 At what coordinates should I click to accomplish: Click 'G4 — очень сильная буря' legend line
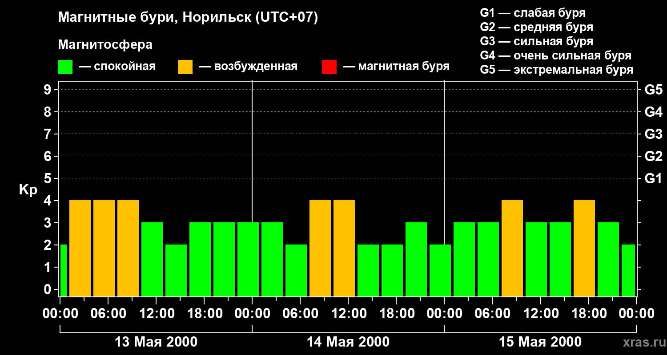pyautogui.click(x=555, y=55)
